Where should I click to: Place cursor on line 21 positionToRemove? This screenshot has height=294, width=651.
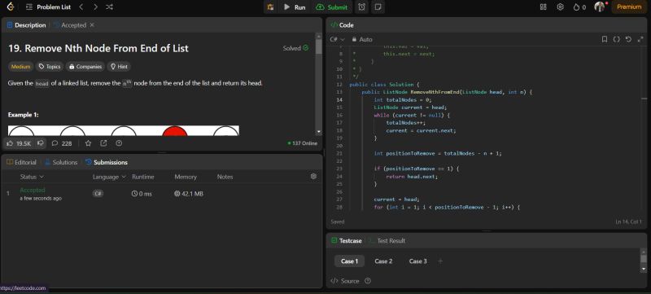[x=410, y=154]
